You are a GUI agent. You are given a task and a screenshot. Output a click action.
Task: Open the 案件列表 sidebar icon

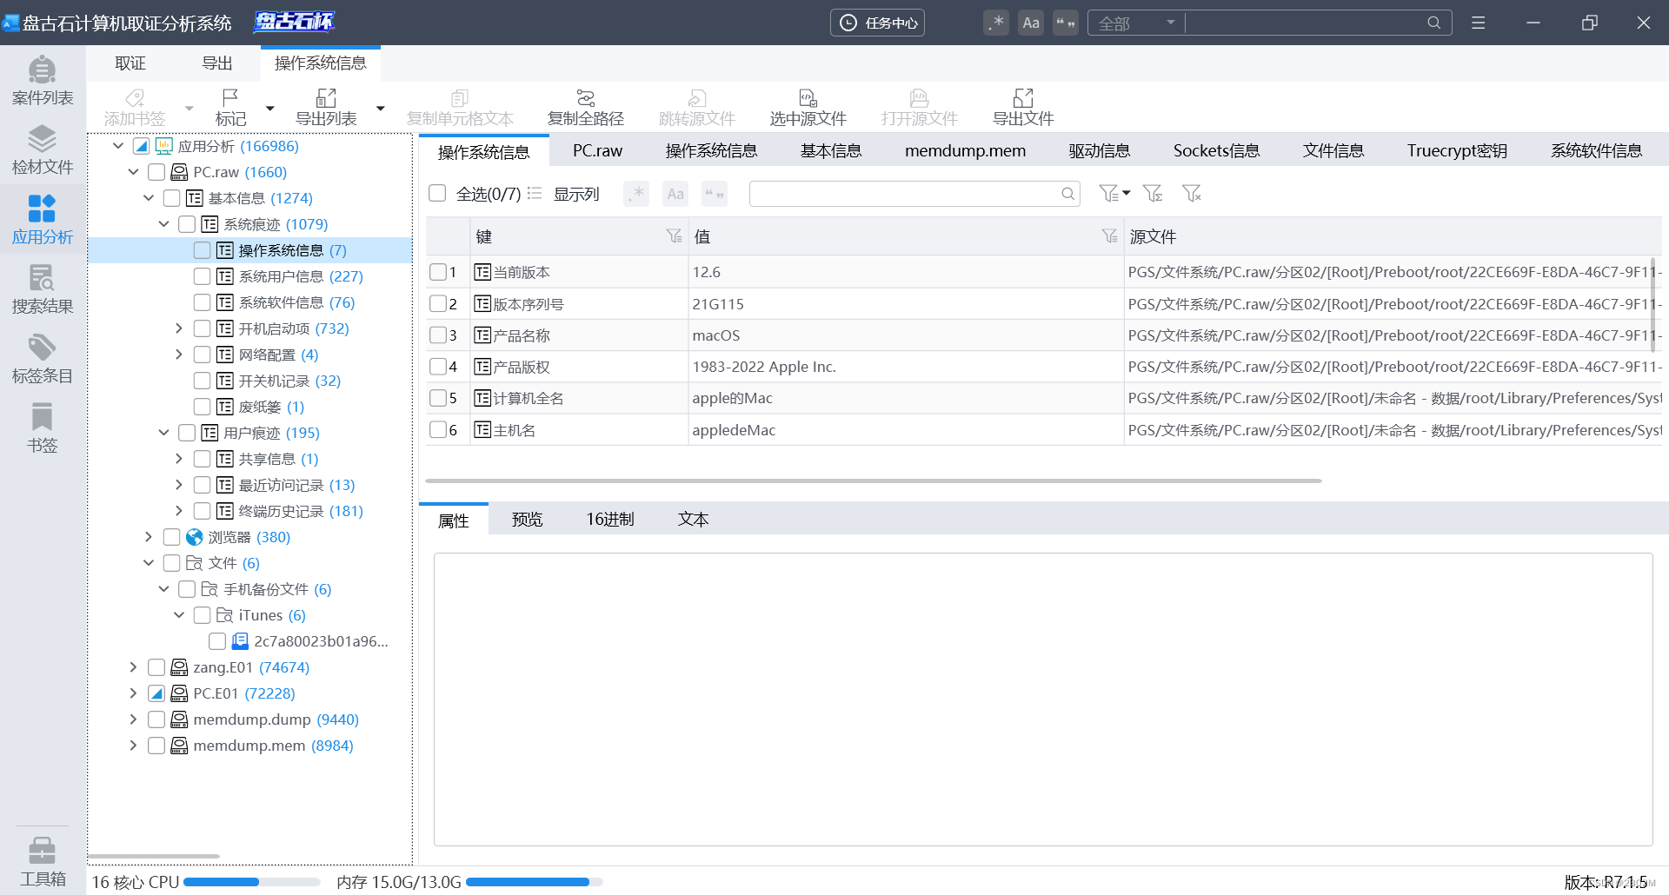pyautogui.click(x=42, y=80)
